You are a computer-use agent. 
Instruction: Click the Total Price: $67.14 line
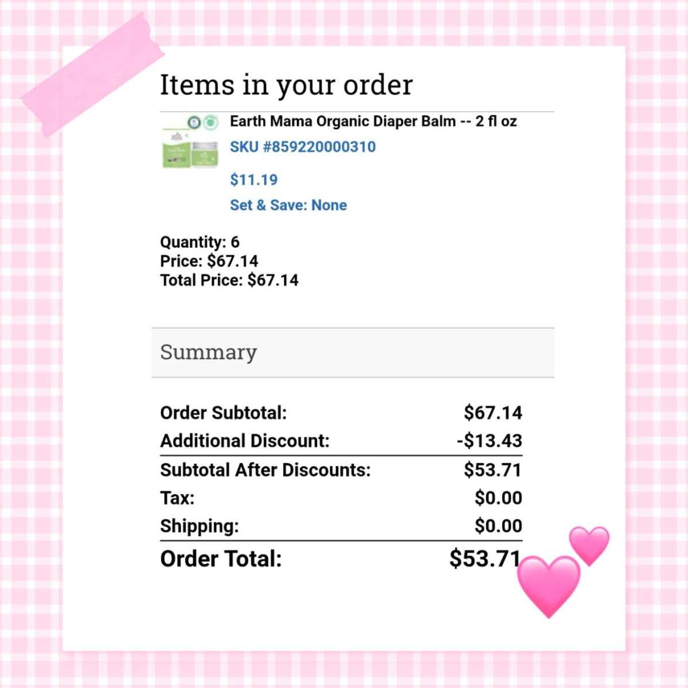click(229, 280)
